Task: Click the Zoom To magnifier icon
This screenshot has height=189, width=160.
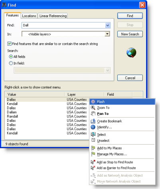Action: [93, 108]
